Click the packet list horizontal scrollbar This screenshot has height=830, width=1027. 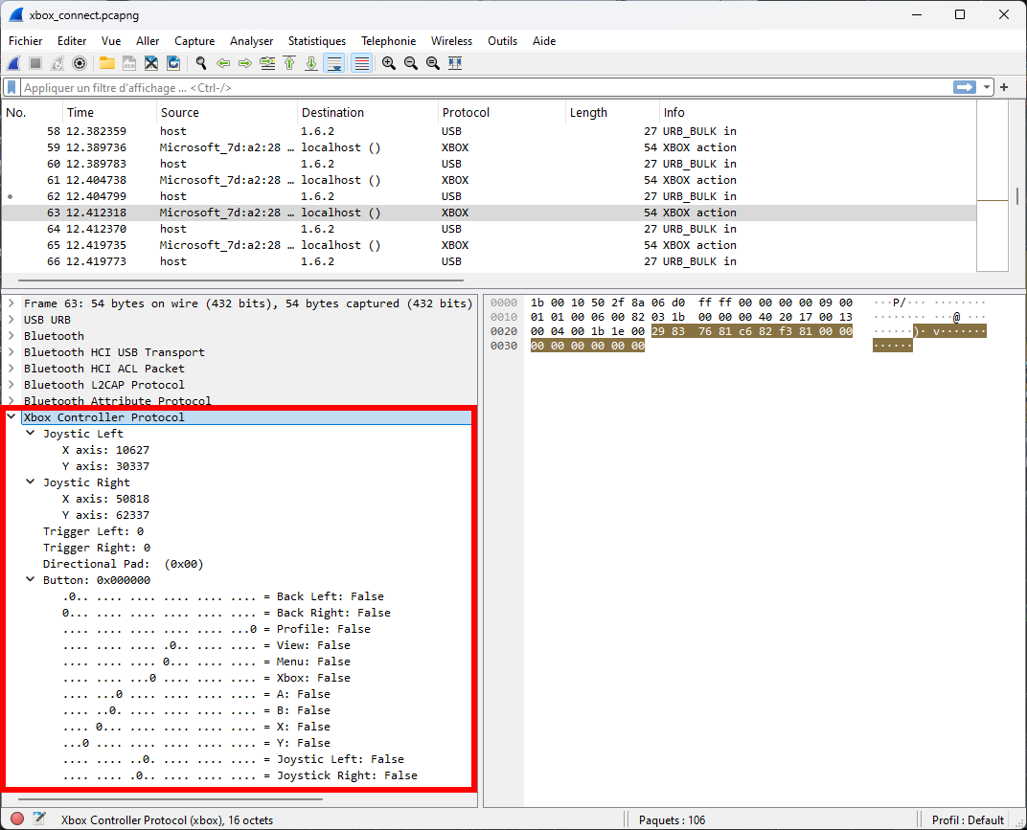[241, 280]
